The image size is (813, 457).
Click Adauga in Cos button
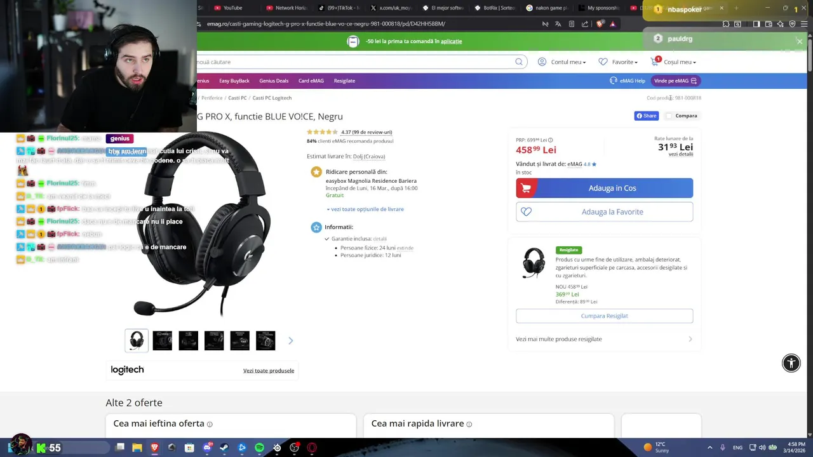pos(604,188)
